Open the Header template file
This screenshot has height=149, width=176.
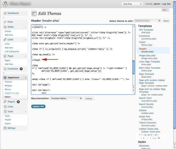pos(143,49)
